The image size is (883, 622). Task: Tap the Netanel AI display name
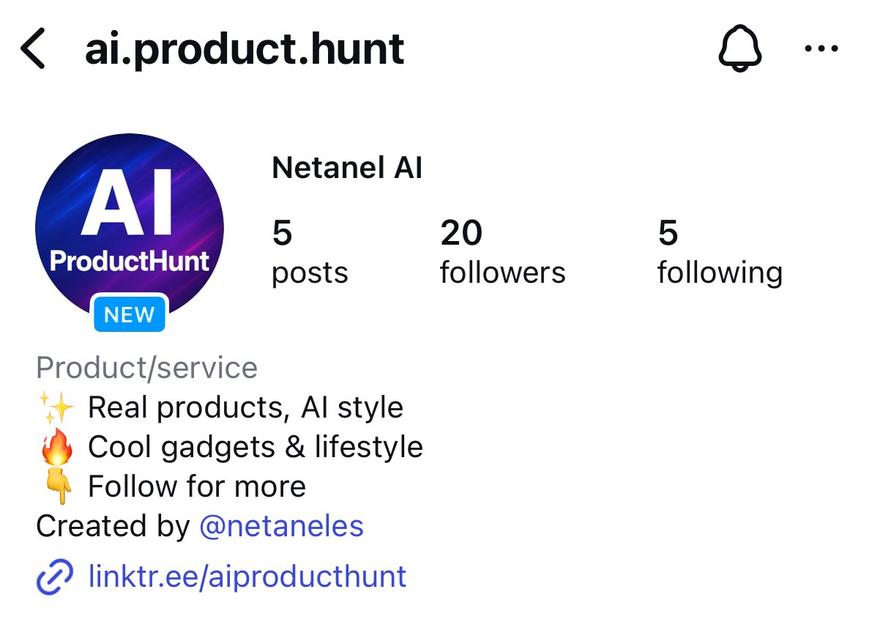pos(347,169)
